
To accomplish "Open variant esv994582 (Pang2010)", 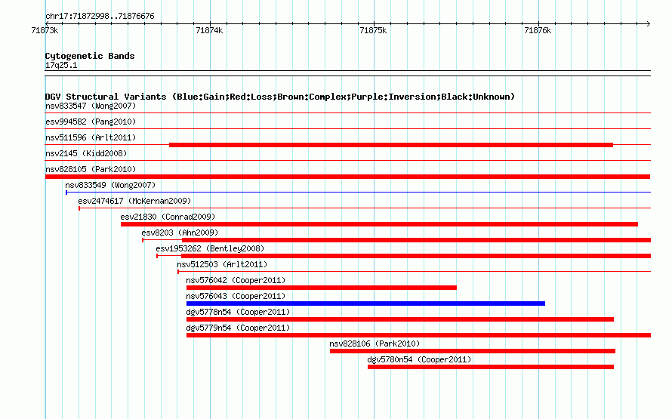I will tap(91, 122).
